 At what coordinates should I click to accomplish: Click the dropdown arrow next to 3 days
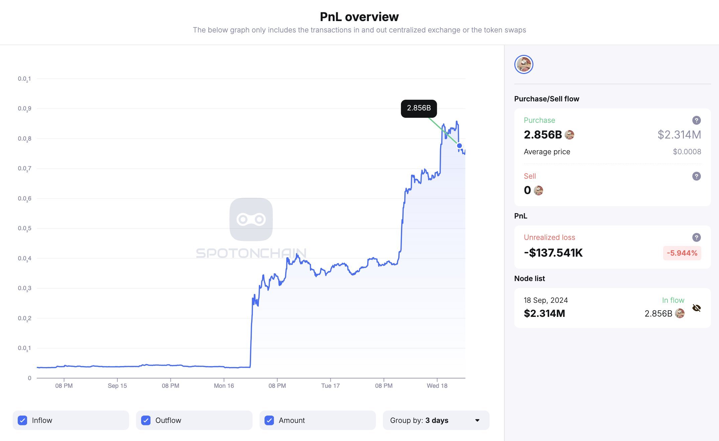point(477,420)
